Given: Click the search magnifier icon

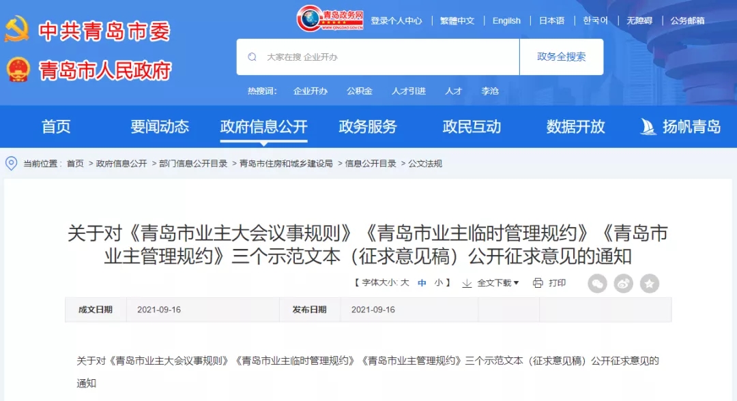Looking at the screenshot, I should pos(252,57).
